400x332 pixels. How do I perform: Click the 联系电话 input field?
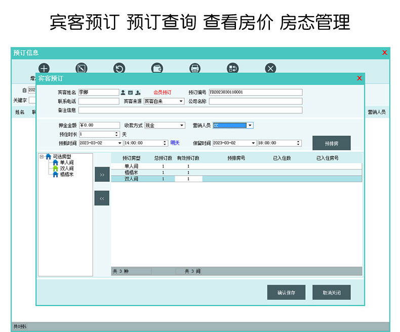pos(98,101)
